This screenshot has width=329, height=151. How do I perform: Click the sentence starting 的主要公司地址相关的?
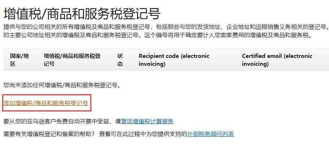73,35
